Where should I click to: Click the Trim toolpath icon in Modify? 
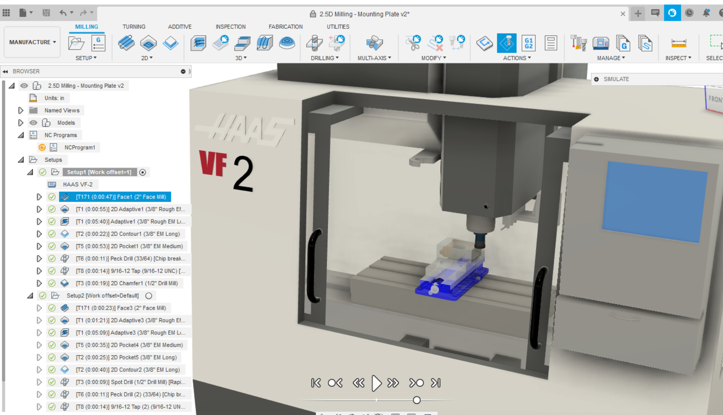point(413,43)
